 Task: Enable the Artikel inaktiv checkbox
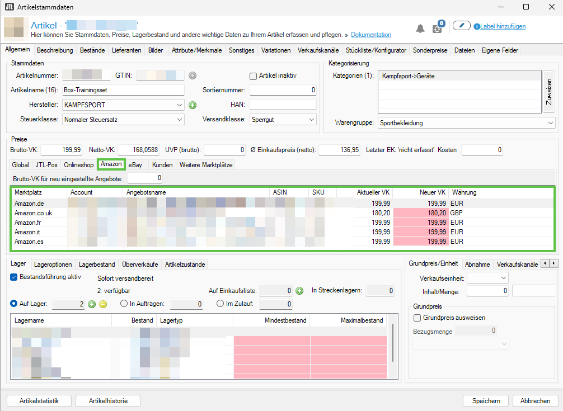tap(253, 75)
